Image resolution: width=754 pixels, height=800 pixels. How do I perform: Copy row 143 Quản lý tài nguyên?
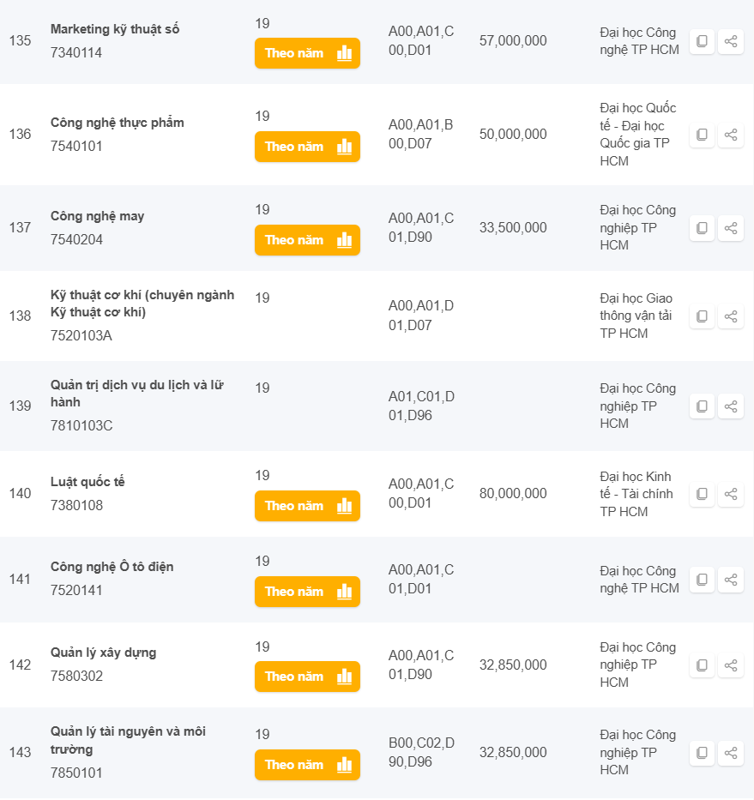(x=702, y=753)
